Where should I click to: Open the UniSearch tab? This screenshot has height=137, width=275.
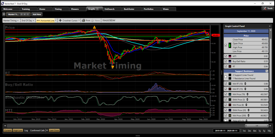[x=112, y=9]
